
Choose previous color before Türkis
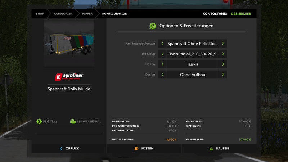pos(162,64)
